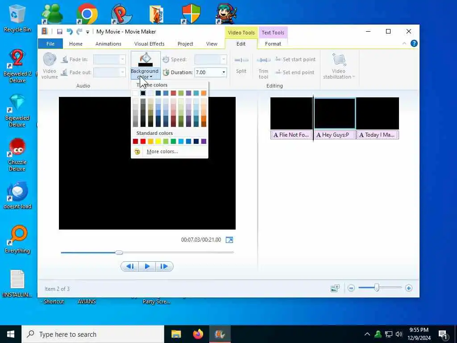Click the Split tool icon
This screenshot has height=343, width=457.
(241, 60)
